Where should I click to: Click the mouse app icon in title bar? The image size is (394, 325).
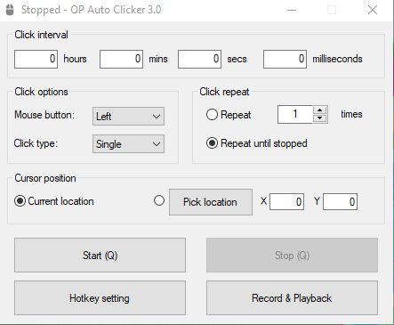pyautogui.click(x=10, y=10)
